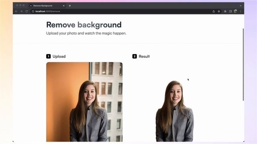Screen dimensions: 257x144
Task: Select the Remove Background browser tab
Action: 47,6
